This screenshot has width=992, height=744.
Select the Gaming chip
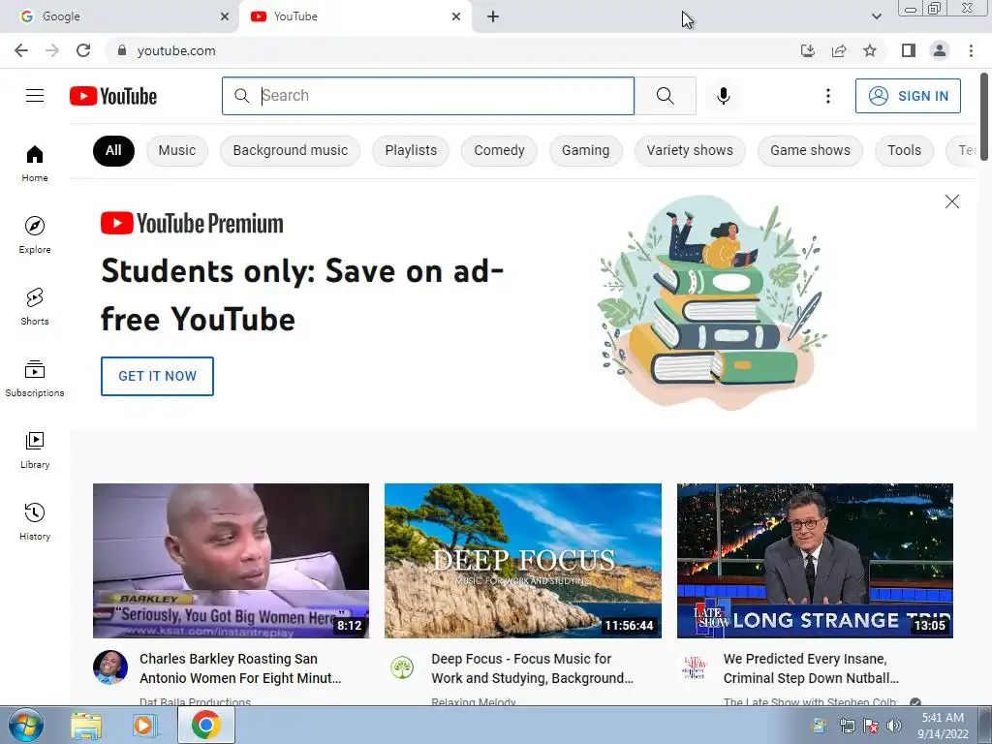pyautogui.click(x=586, y=150)
